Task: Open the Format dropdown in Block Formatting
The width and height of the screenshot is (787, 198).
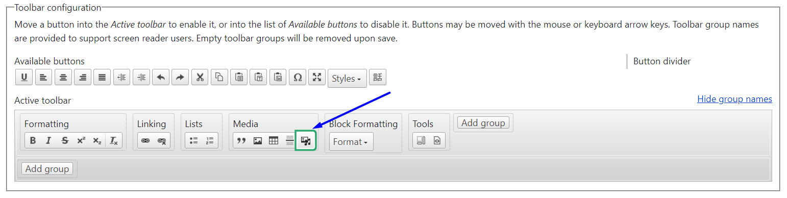Action: (x=351, y=142)
